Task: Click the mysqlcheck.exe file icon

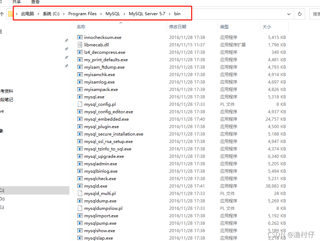Action: coord(80,179)
